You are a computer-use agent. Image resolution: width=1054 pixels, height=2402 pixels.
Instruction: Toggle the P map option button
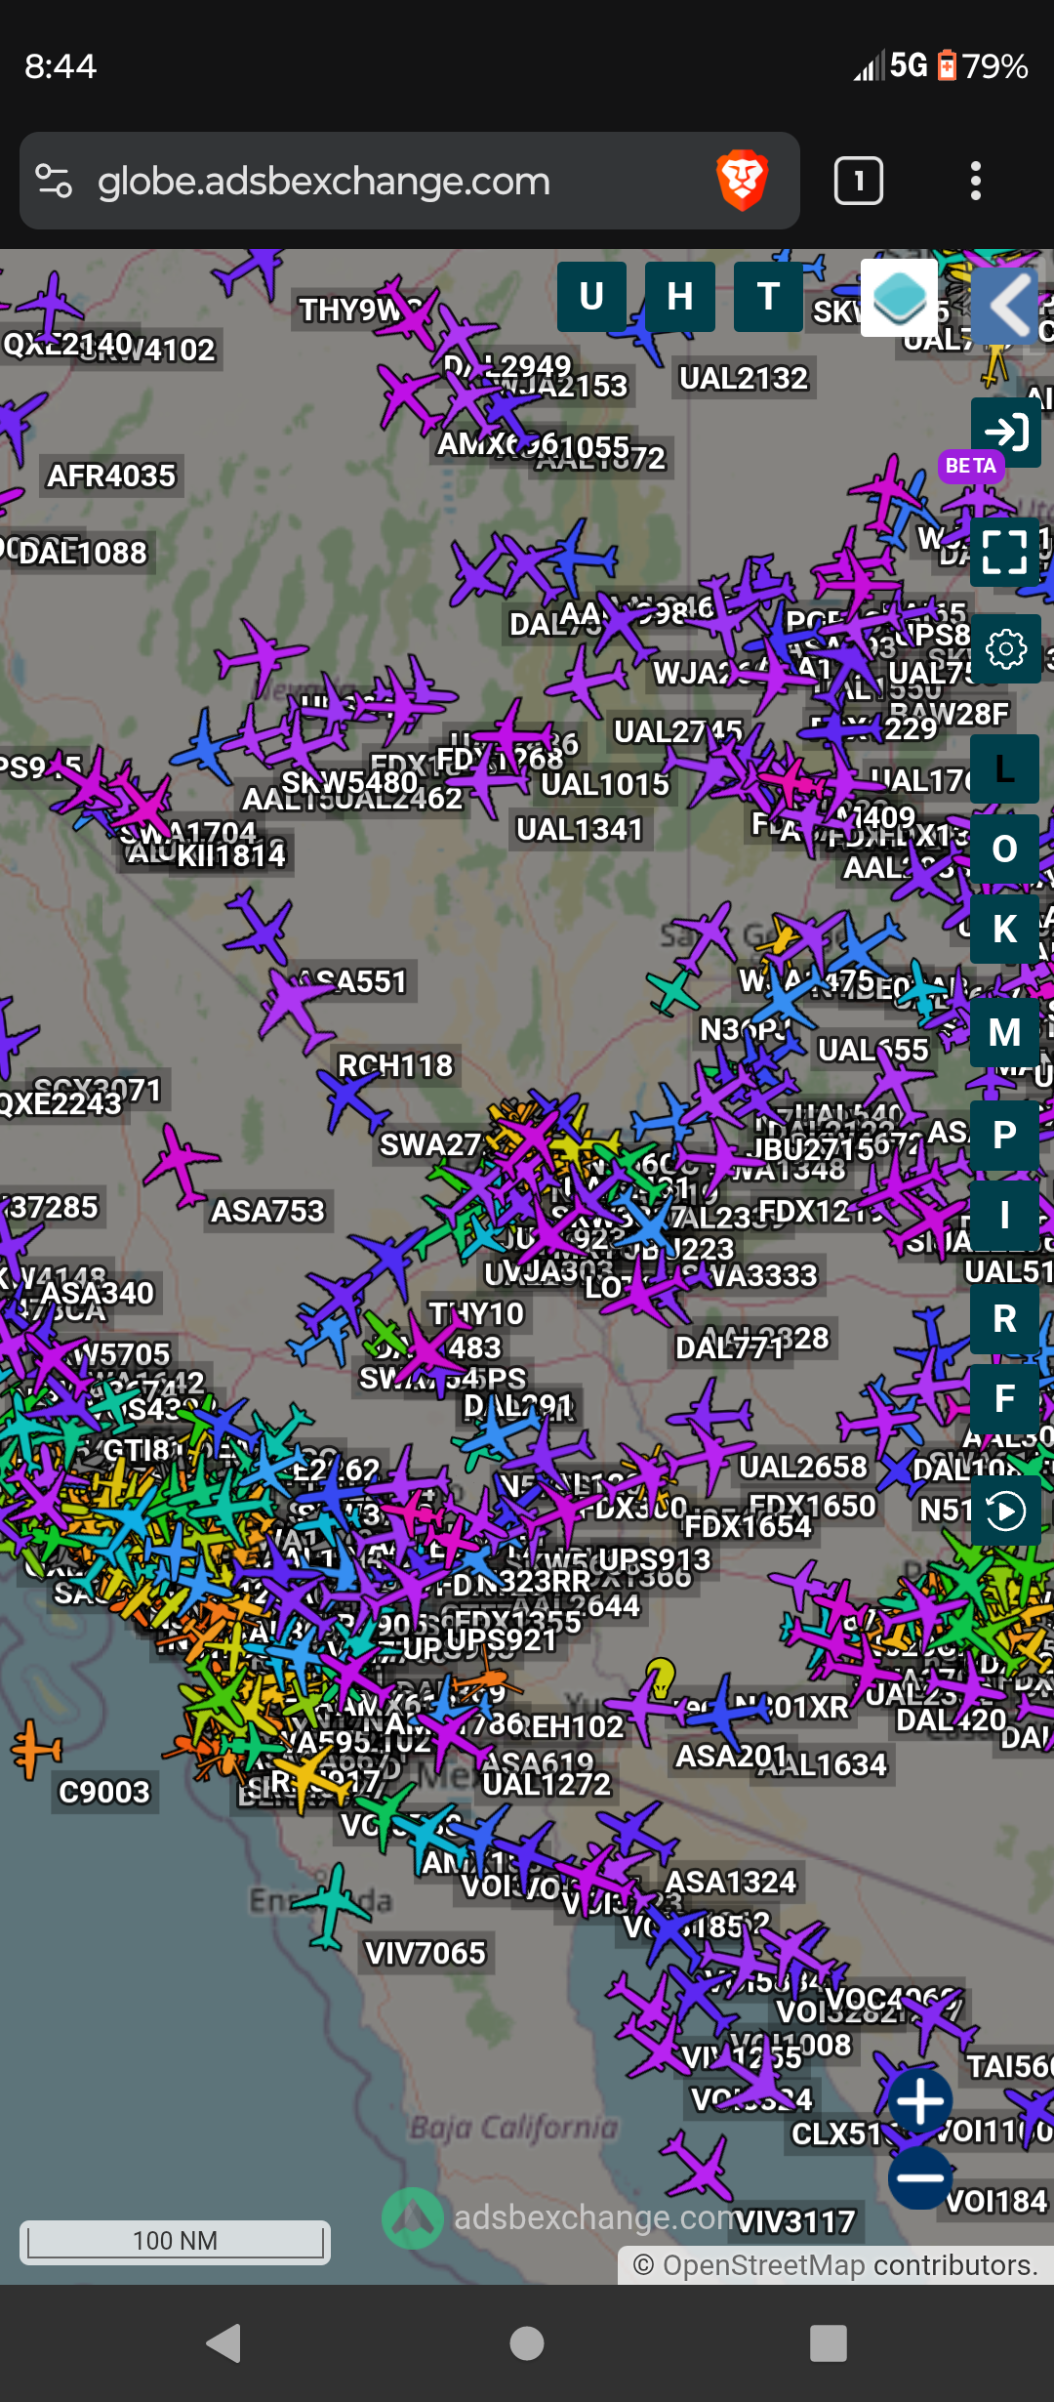(x=1005, y=1136)
